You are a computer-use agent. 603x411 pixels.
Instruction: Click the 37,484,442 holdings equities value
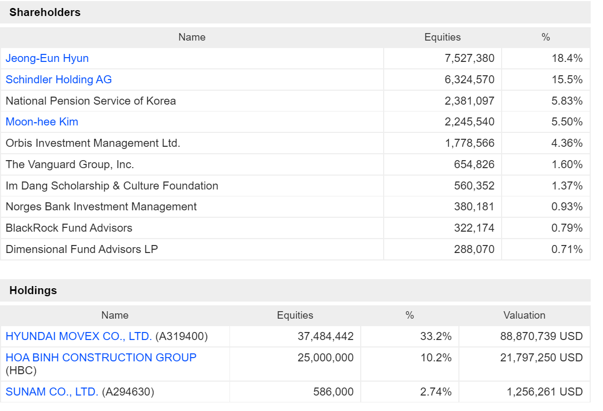(326, 336)
